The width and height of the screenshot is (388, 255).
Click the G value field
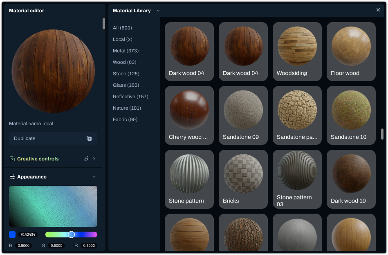pos(56,246)
